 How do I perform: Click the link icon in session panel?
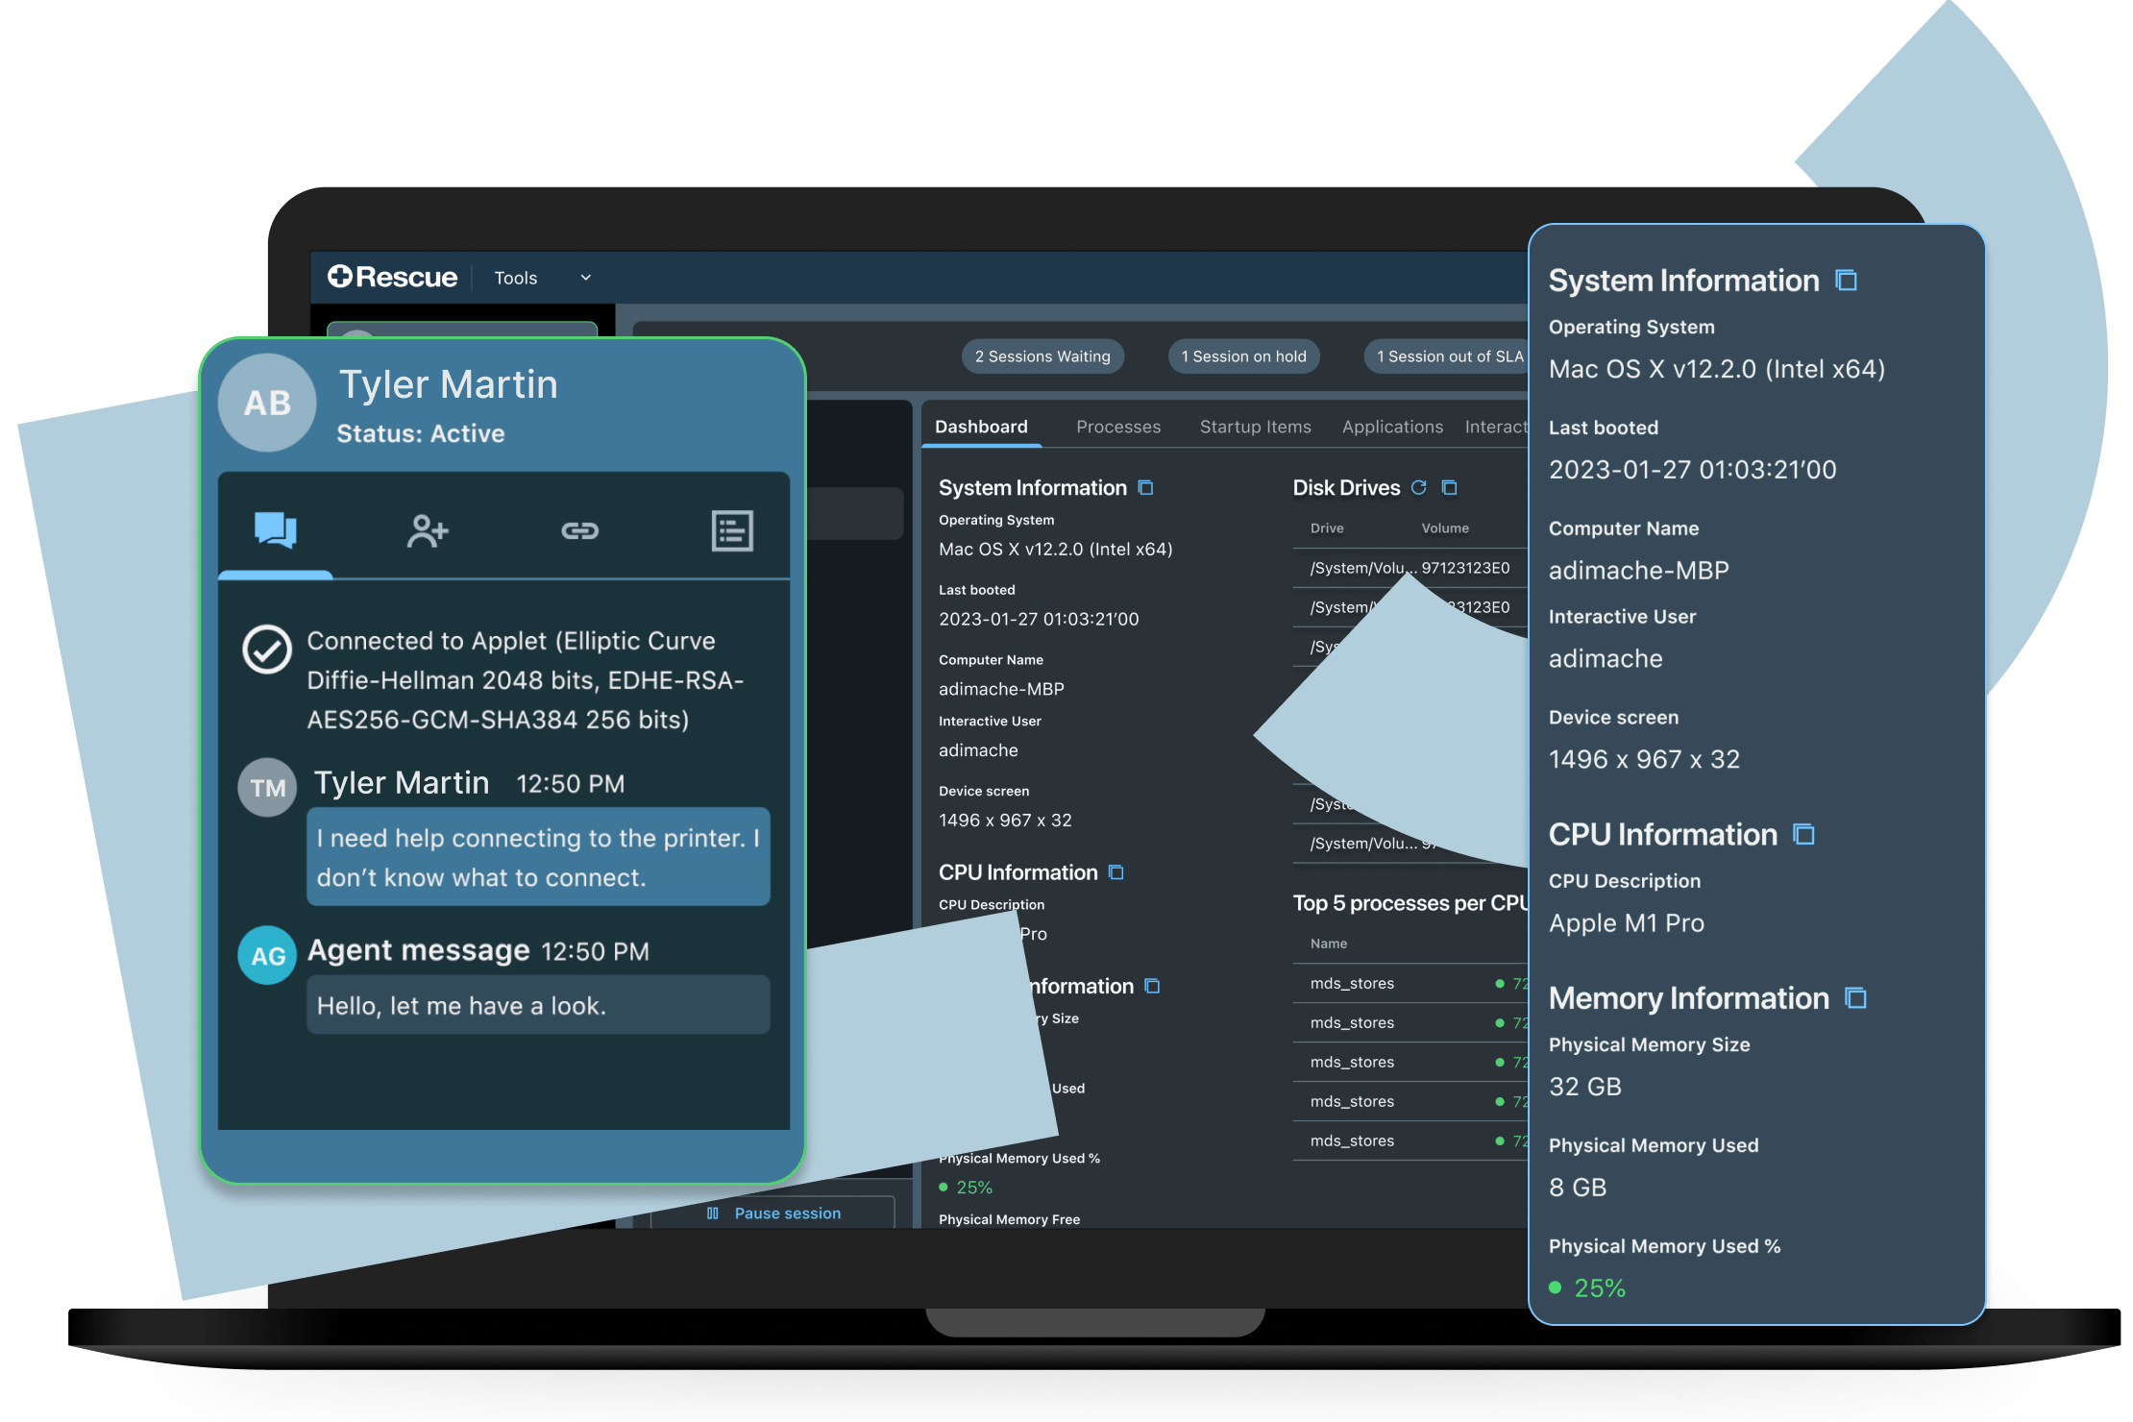pos(579,530)
